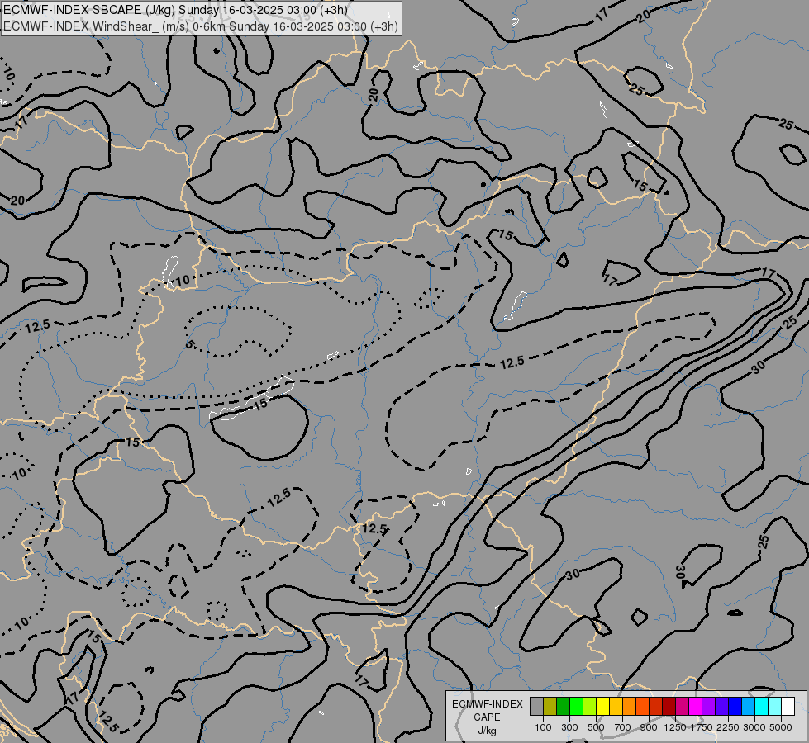Select the dark green legend swatch

563,706
